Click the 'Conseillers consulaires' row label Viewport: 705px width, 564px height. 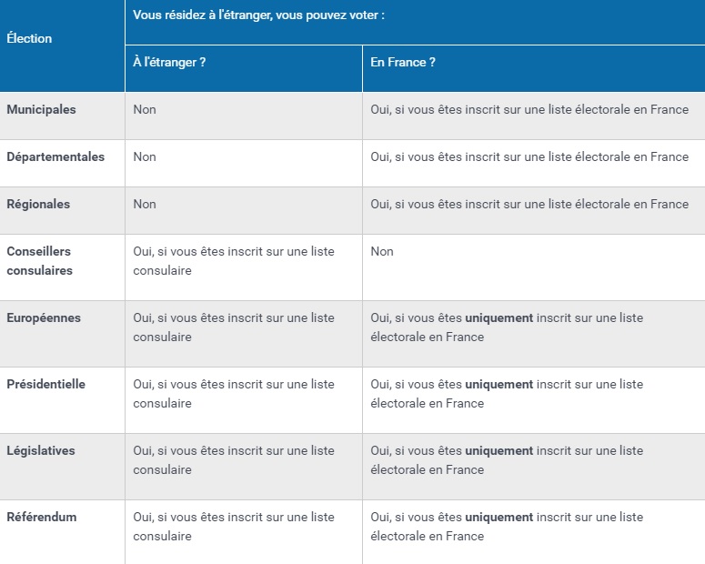click(39, 261)
